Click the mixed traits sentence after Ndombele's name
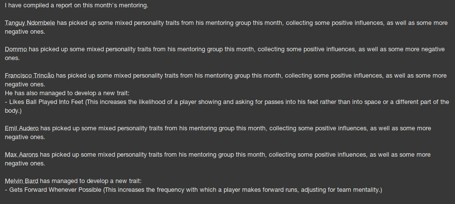Screen dimensions: 455x204 coord(219,23)
